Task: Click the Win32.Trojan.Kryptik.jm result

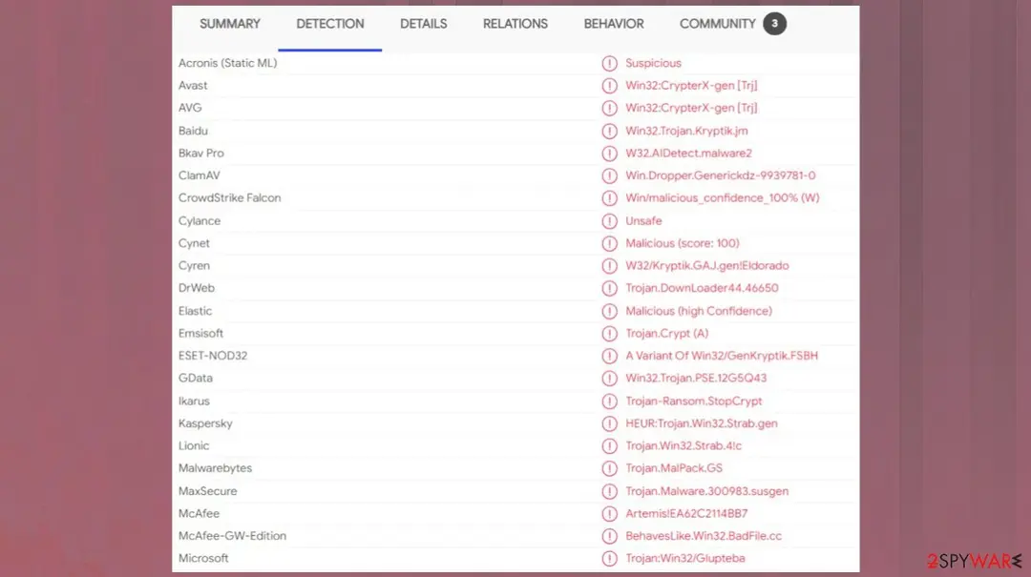Action: (x=686, y=131)
